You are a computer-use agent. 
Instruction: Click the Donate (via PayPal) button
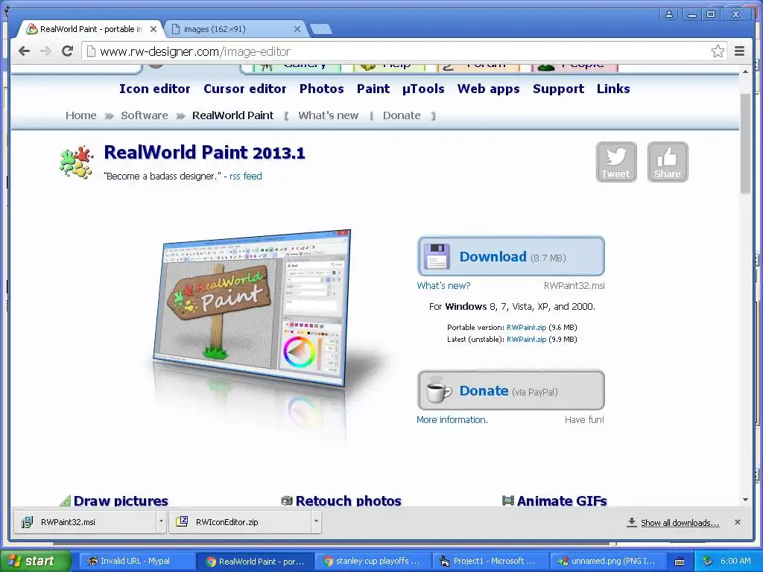pyautogui.click(x=511, y=390)
